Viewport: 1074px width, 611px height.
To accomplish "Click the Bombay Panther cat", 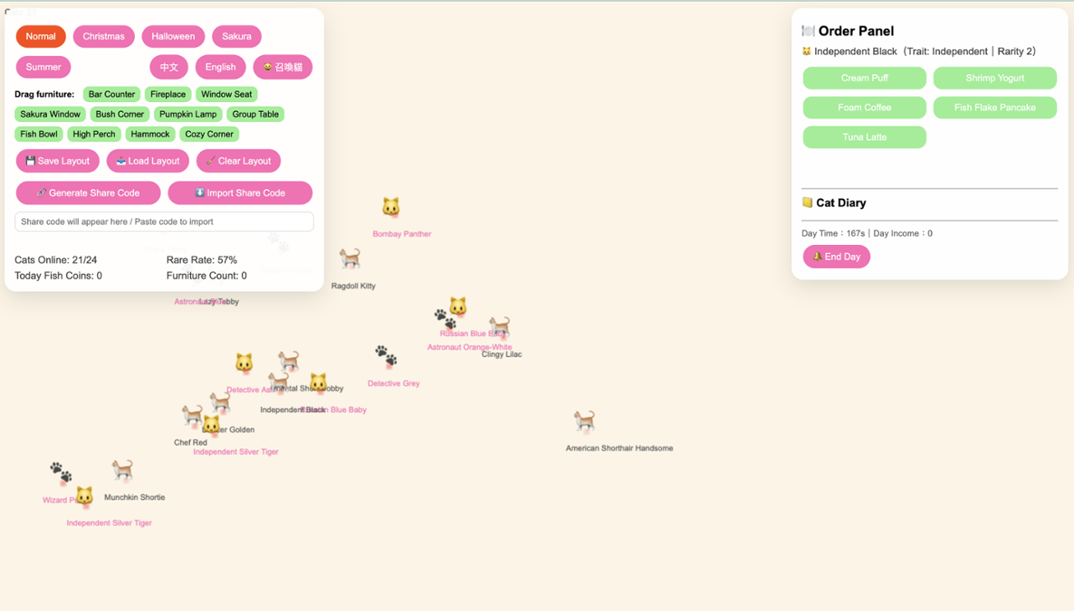I will 391,205.
